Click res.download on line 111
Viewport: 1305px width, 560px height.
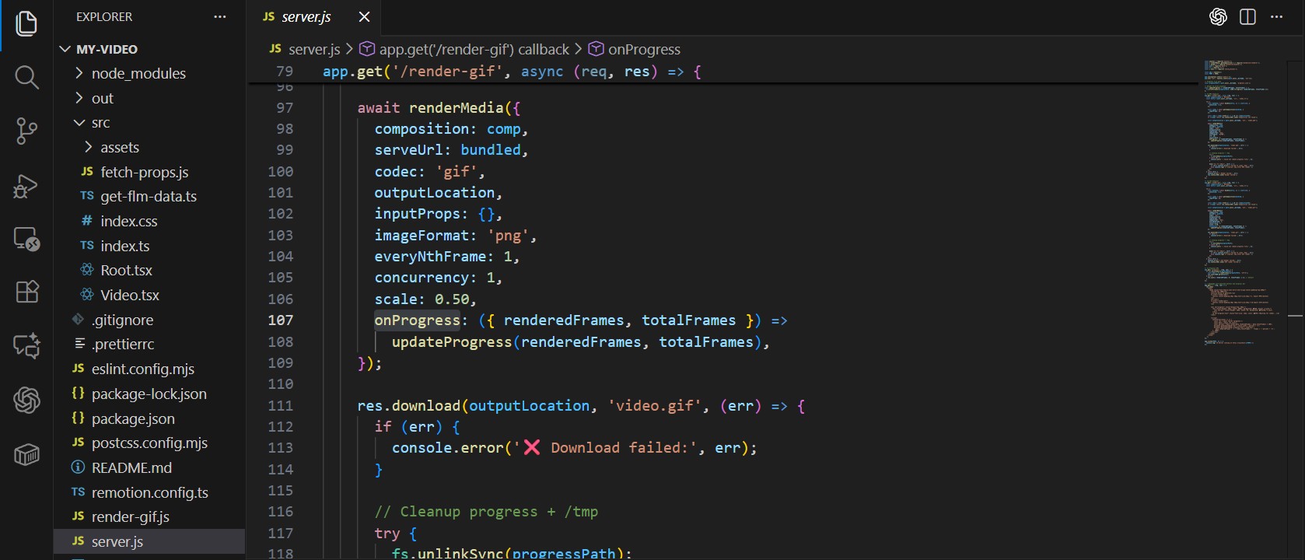(409, 406)
